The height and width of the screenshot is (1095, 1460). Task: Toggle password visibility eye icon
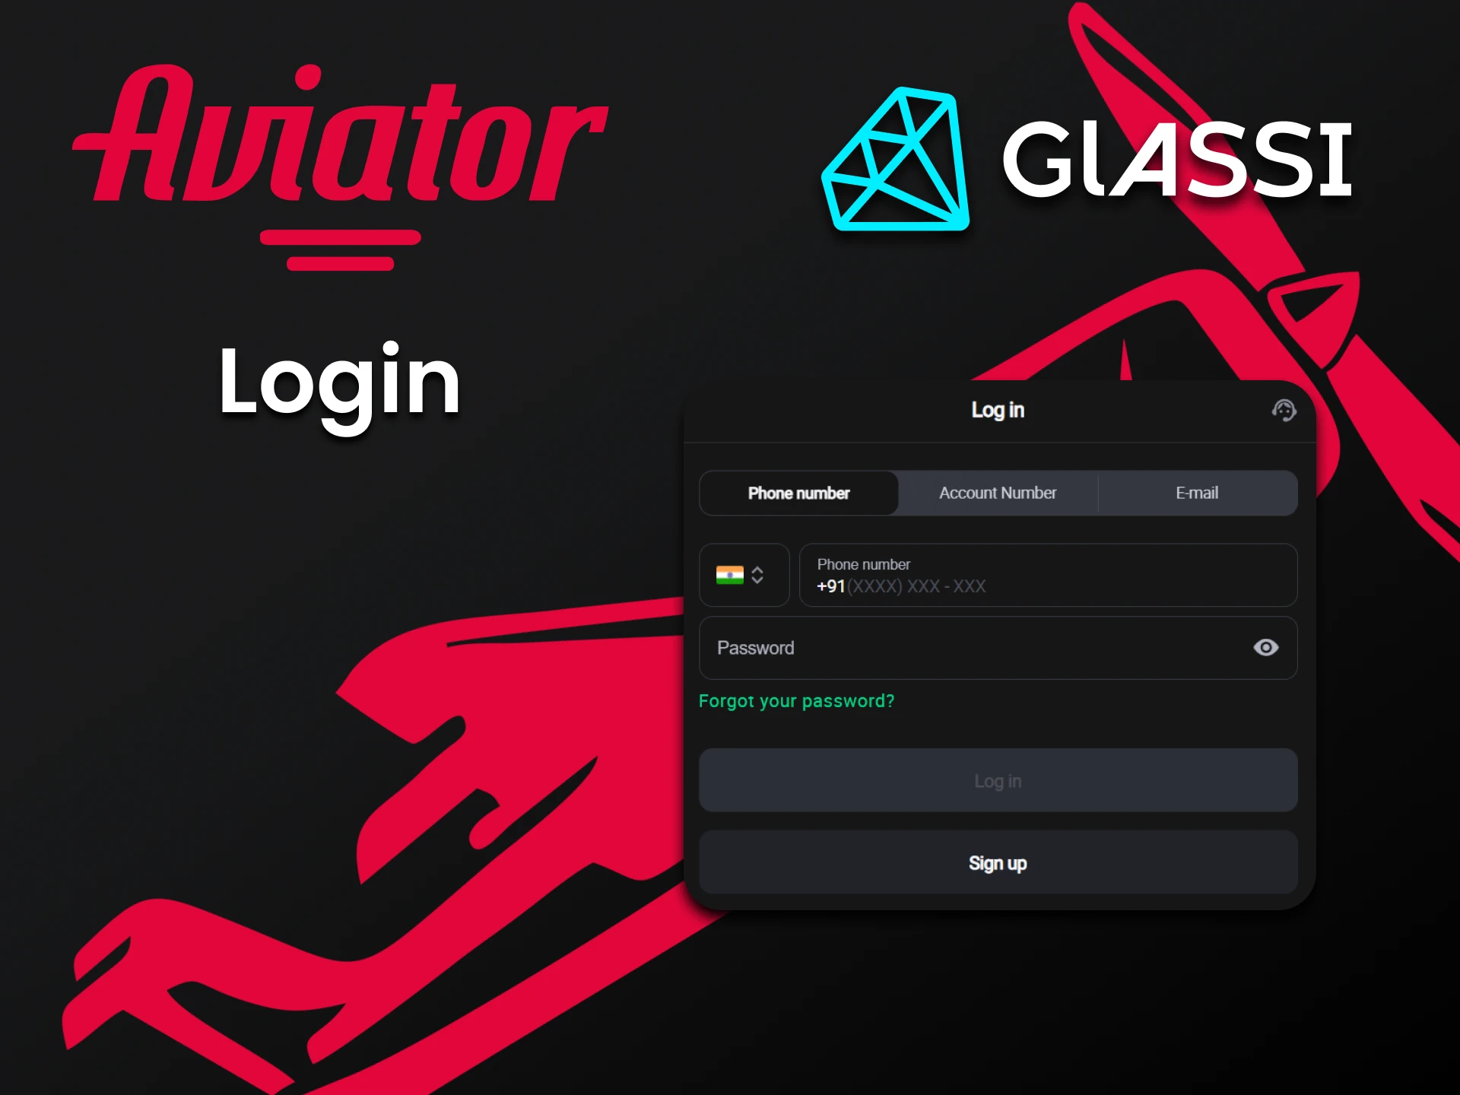tap(1266, 646)
